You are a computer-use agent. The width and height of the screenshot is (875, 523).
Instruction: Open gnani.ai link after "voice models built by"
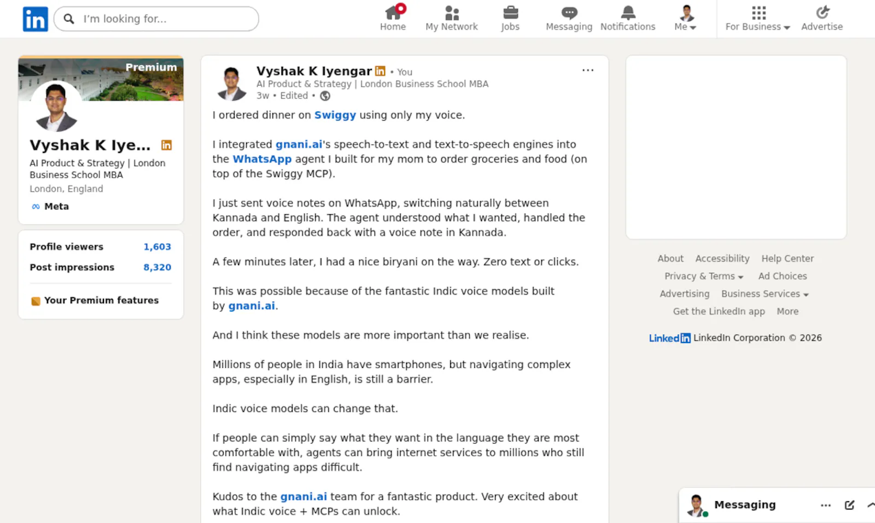252,305
